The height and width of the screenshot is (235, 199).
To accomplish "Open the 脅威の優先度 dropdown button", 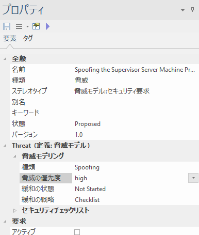I will click(193, 178).
